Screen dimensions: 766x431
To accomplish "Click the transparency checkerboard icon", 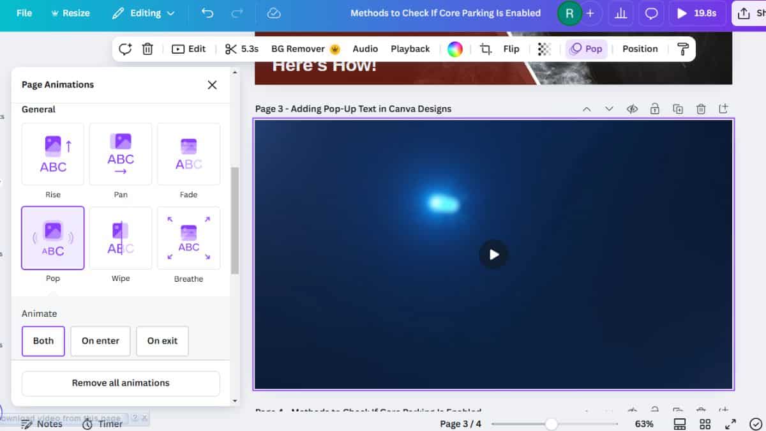I will [x=544, y=49].
